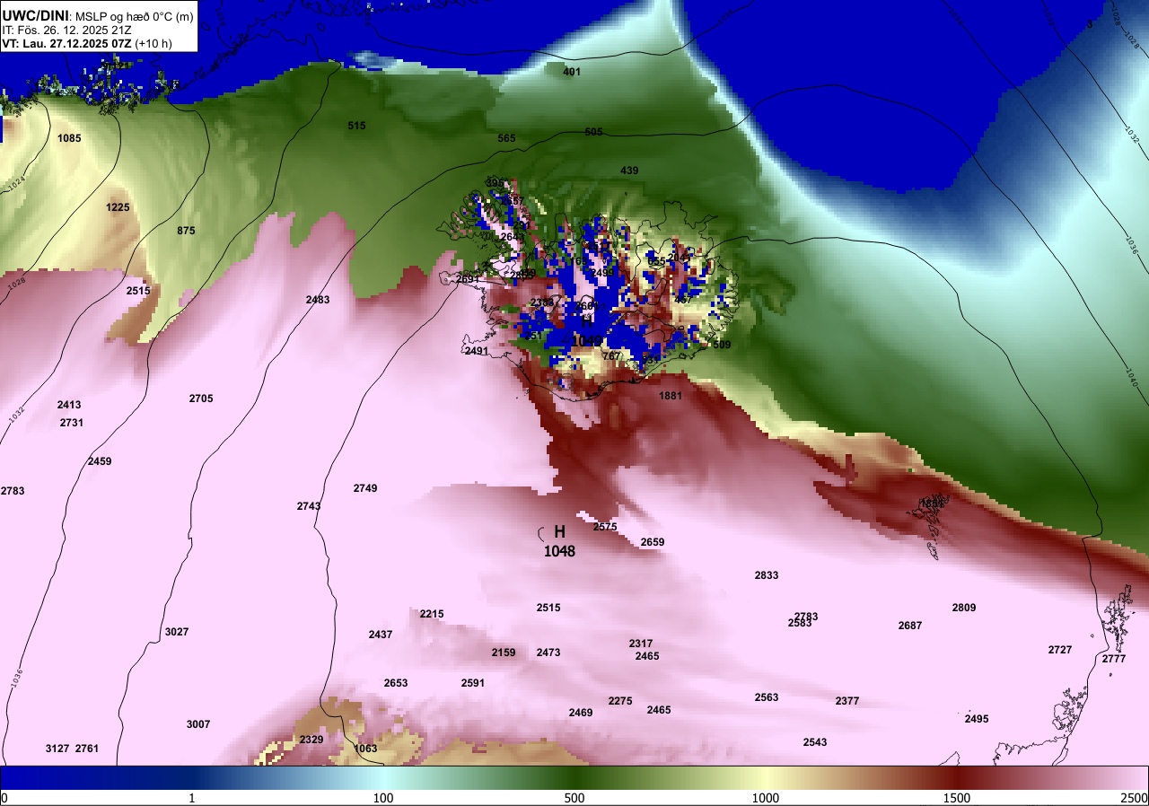
Task: Click the height value '2159'
Action: (x=504, y=653)
